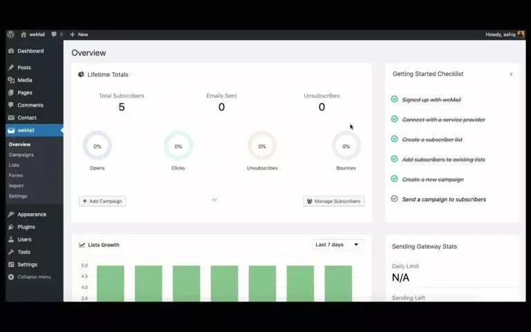Click the Clicks donut chart
This screenshot has height=332, width=531.
[178, 146]
